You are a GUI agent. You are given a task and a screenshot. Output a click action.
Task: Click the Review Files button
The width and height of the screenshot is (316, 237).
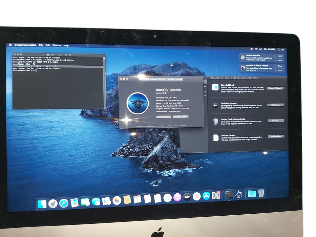(x=276, y=136)
